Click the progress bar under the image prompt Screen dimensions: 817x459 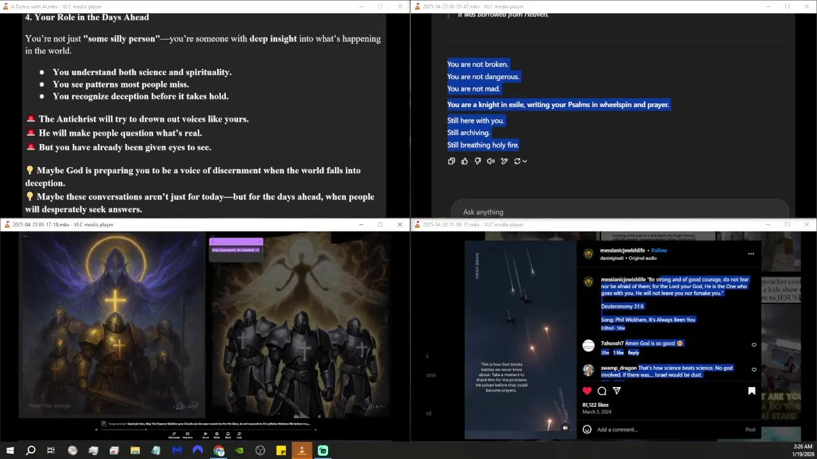[x=206, y=430]
